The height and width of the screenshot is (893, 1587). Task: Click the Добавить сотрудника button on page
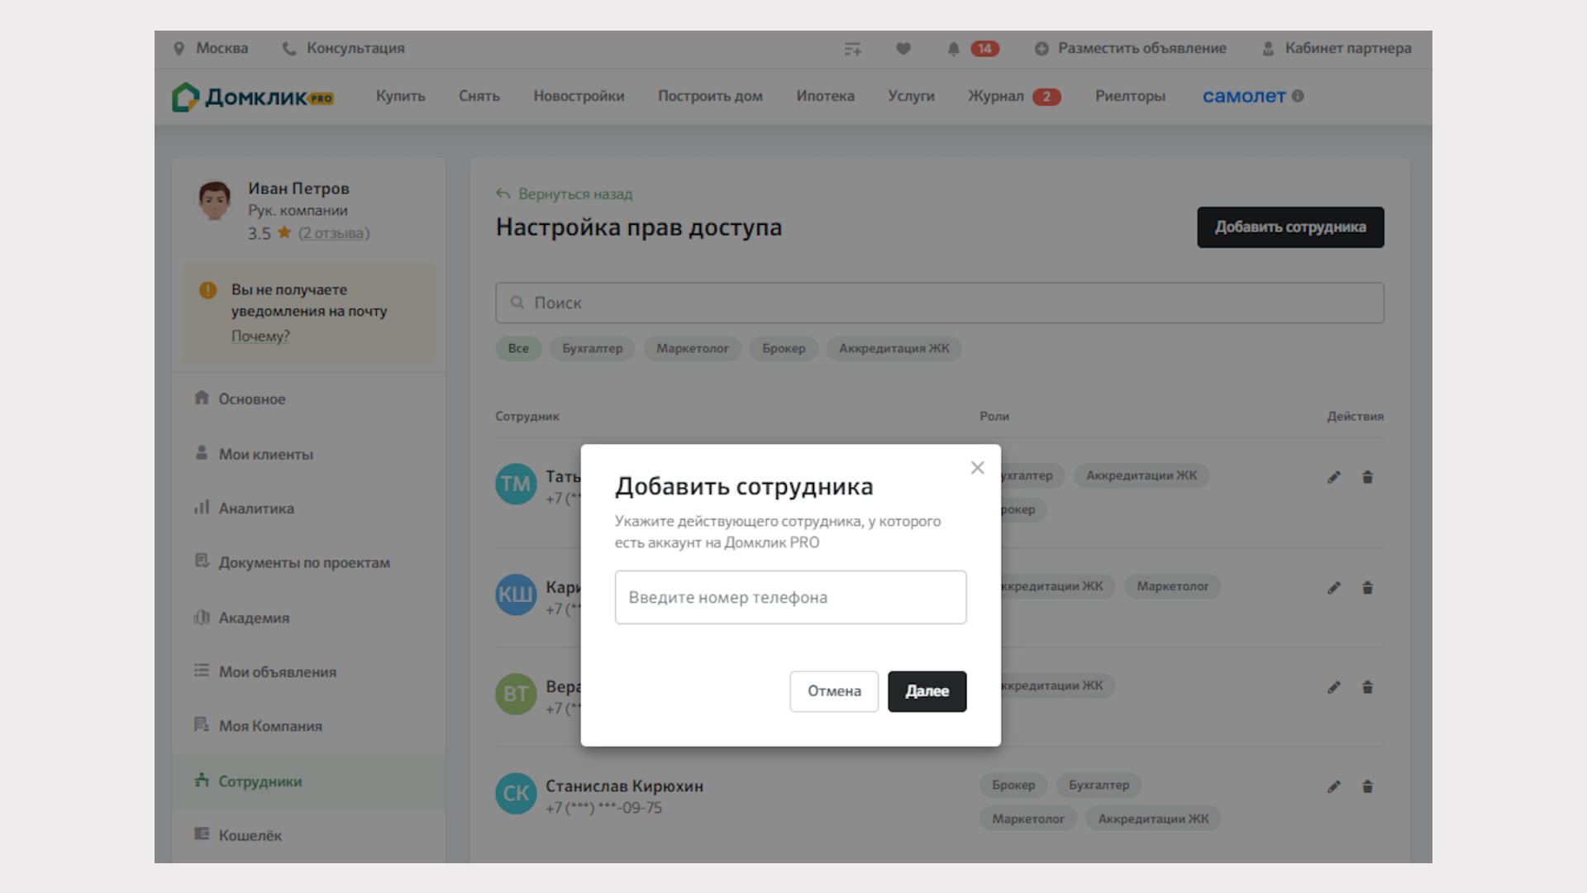1290,227
